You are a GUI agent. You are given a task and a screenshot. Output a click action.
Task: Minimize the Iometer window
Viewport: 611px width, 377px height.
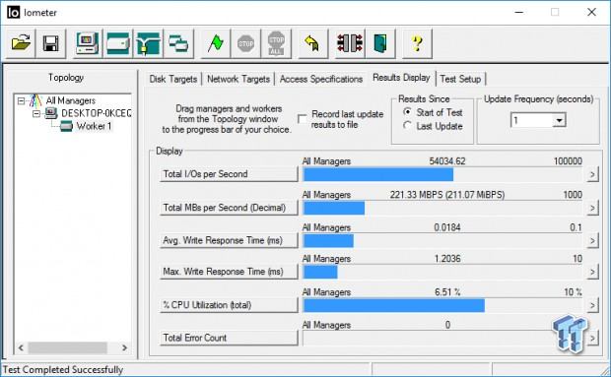[x=519, y=13]
